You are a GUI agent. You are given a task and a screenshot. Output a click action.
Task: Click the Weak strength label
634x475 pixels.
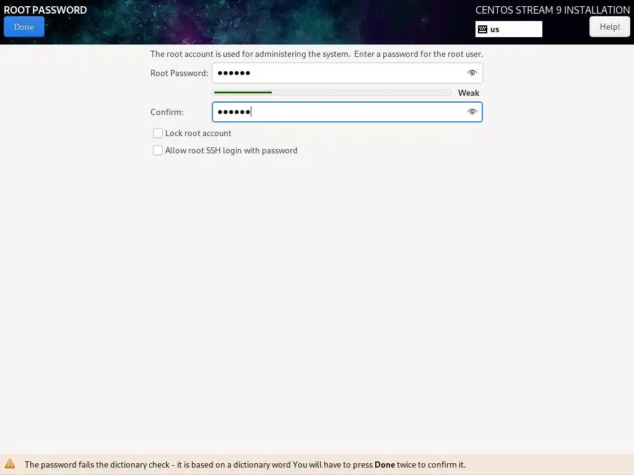click(468, 93)
